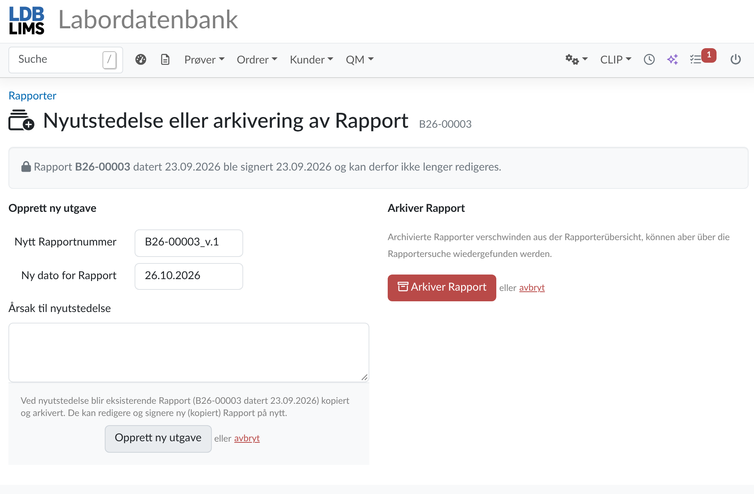Click the red Arkiver Rapport button
Viewport: 754px width, 494px height.
tap(442, 288)
